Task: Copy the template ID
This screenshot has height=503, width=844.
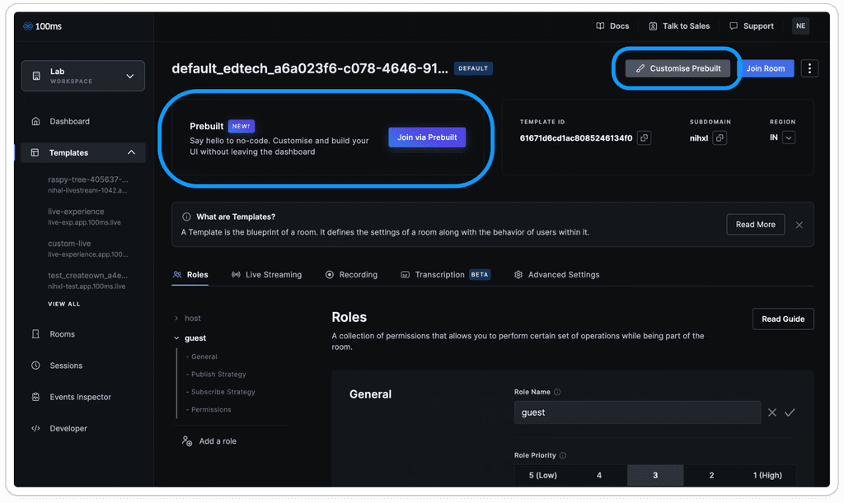Action: (644, 138)
